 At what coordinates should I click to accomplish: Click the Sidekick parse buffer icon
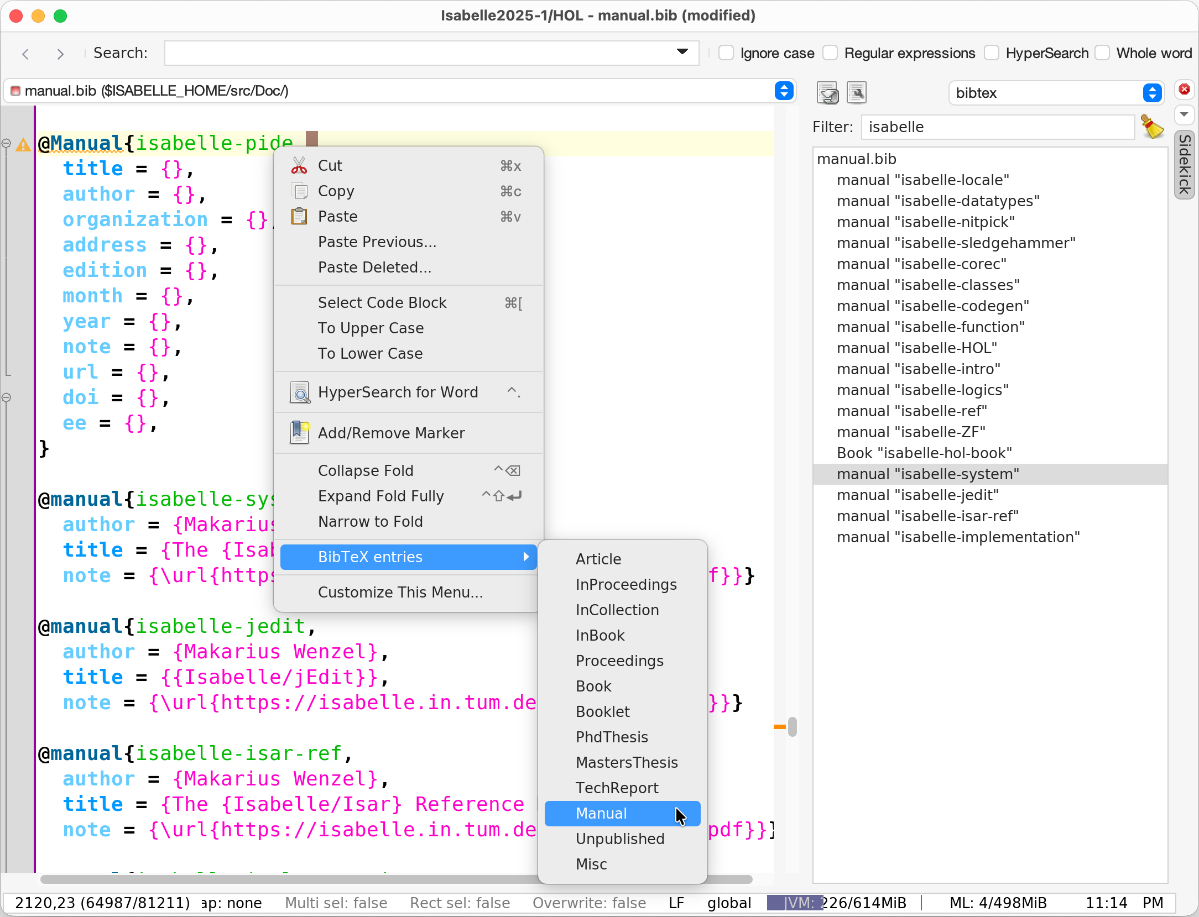click(828, 93)
